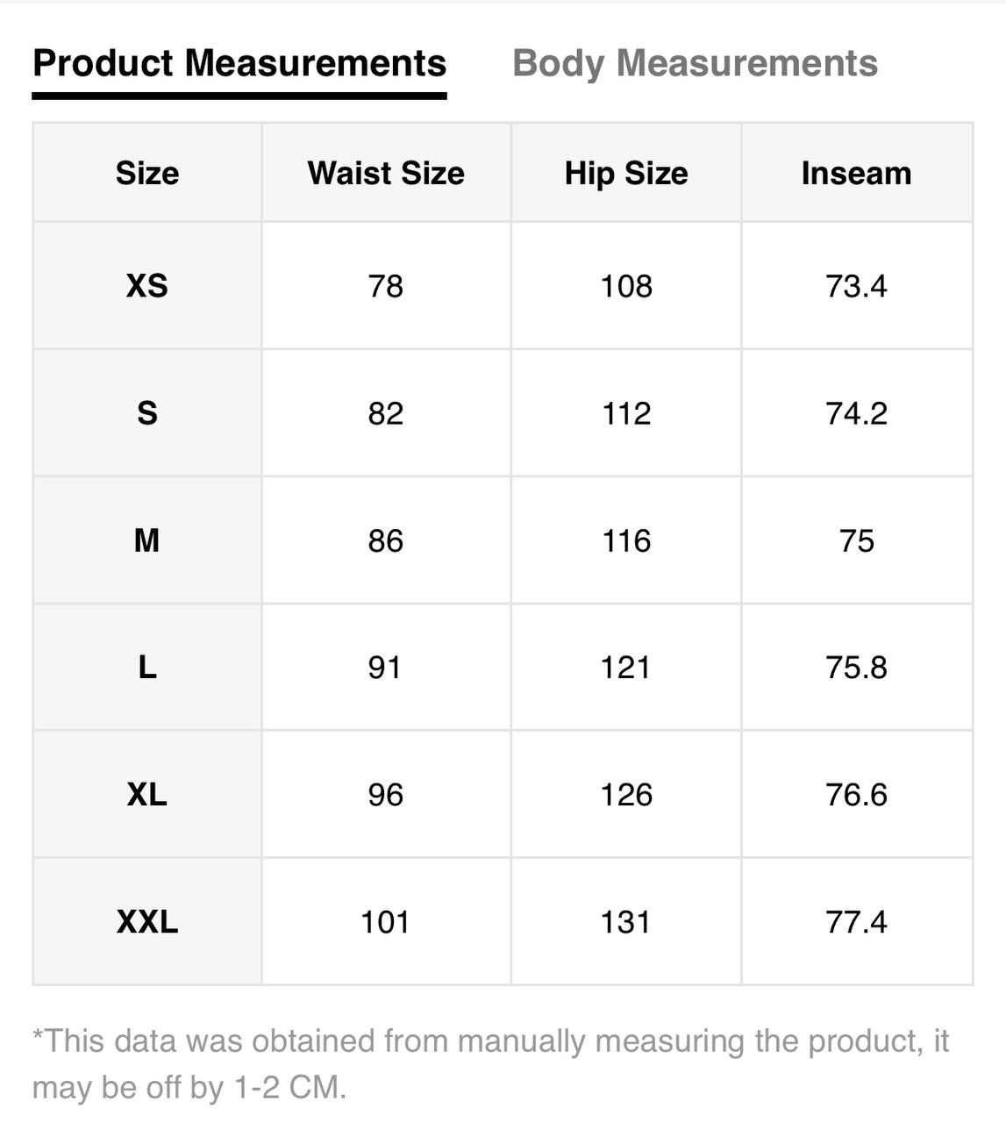Select the XS size row label

tap(147, 286)
